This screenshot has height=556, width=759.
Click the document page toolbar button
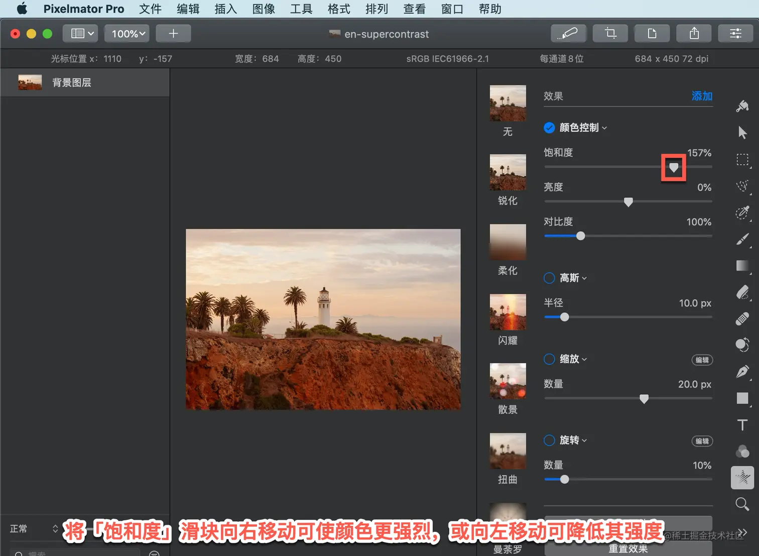(652, 34)
